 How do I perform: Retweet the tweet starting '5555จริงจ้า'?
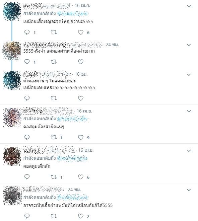[54, 62]
